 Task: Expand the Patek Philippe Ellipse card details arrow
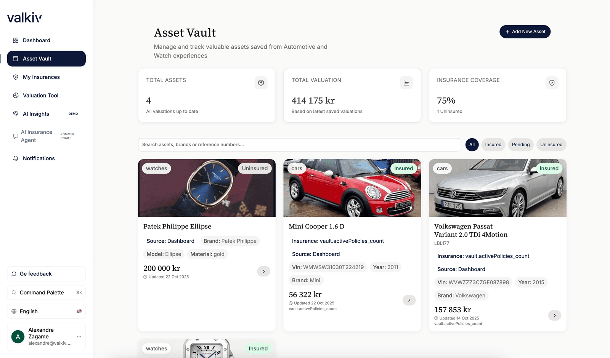tap(263, 271)
